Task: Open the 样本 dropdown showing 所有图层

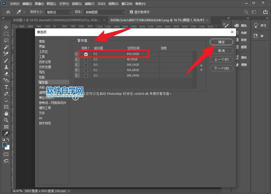Action: point(104,12)
